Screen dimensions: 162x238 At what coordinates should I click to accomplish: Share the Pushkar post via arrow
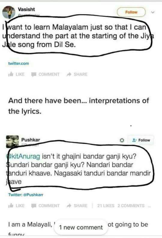coord(77,206)
